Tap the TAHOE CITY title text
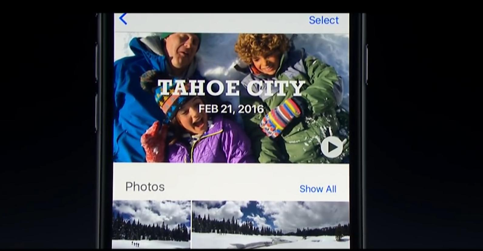483x251 pixels. [231, 88]
